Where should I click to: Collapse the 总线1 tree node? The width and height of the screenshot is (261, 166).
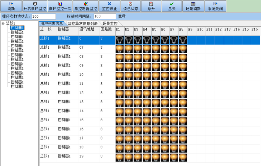click(x=3, y=23)
